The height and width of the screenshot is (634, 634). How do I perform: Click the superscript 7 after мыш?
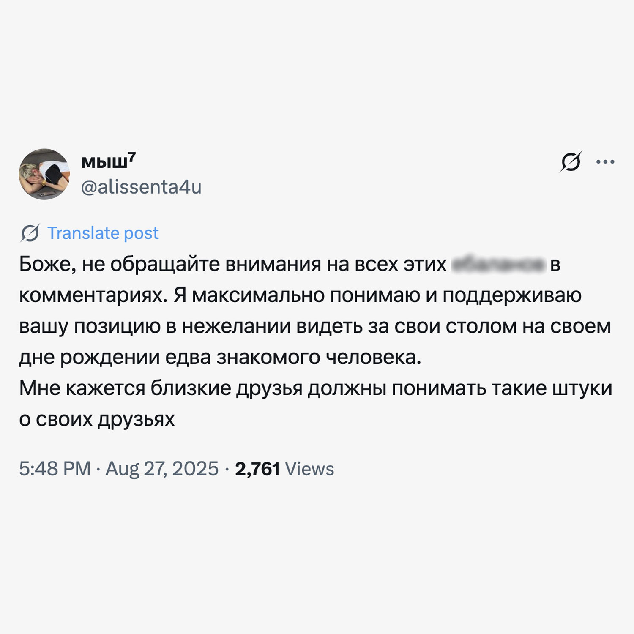pyautogui.click(x=132, y=158)
